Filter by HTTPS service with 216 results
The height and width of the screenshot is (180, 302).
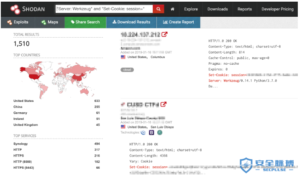click(19, 156)
